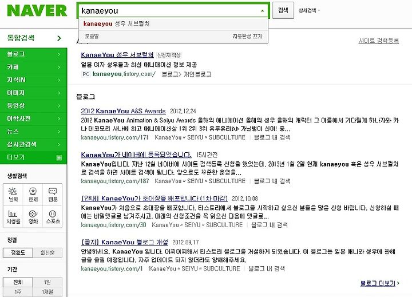Click 자동완성 끄기 to disable autocomplete
Viewport: 412px width, 297px height.
[247, 36]
